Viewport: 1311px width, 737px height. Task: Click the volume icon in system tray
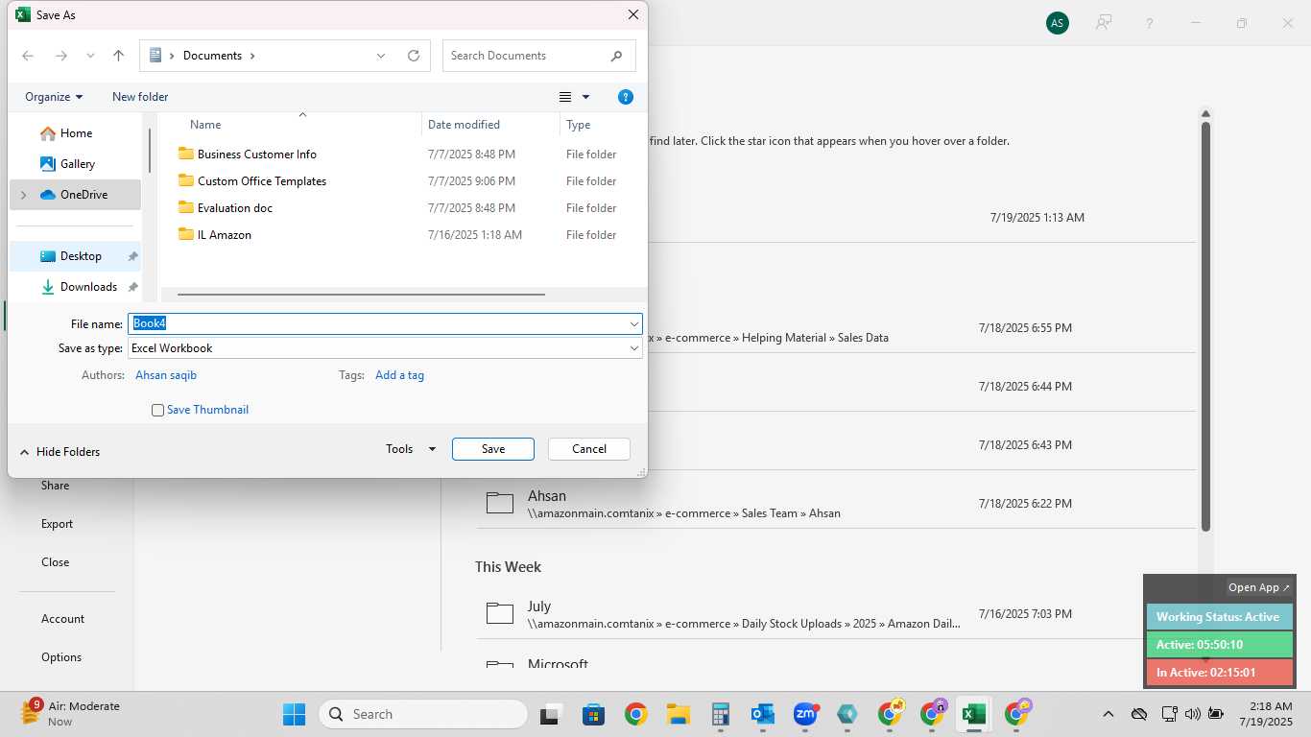pos(1193,714)
